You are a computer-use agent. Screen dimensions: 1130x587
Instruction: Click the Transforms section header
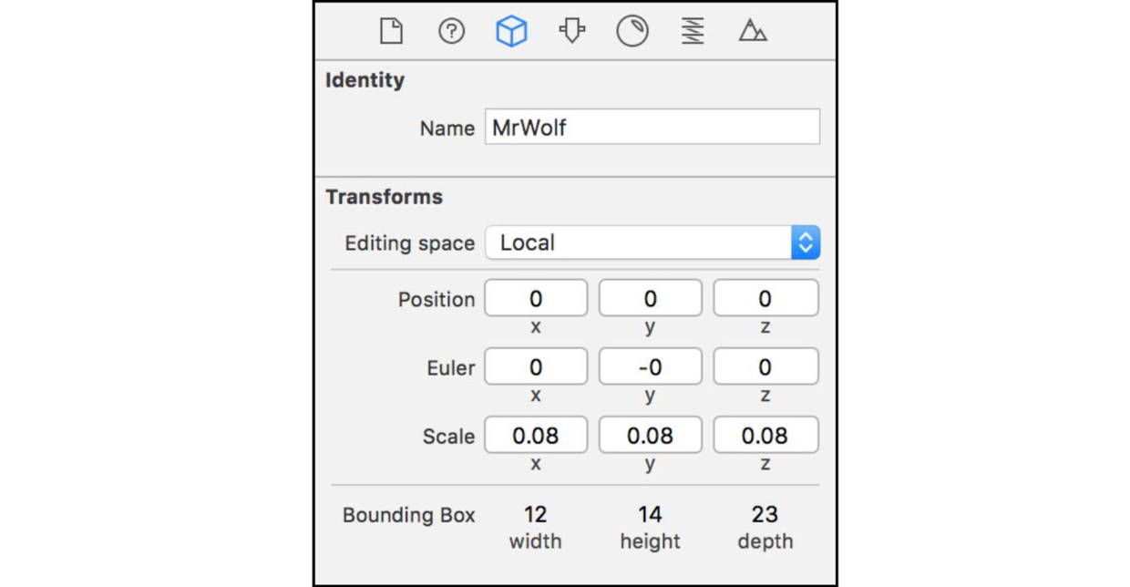coord(384,197)
